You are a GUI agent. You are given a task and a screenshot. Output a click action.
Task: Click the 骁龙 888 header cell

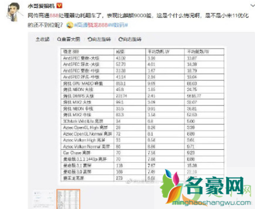click(x=71, y=51)
